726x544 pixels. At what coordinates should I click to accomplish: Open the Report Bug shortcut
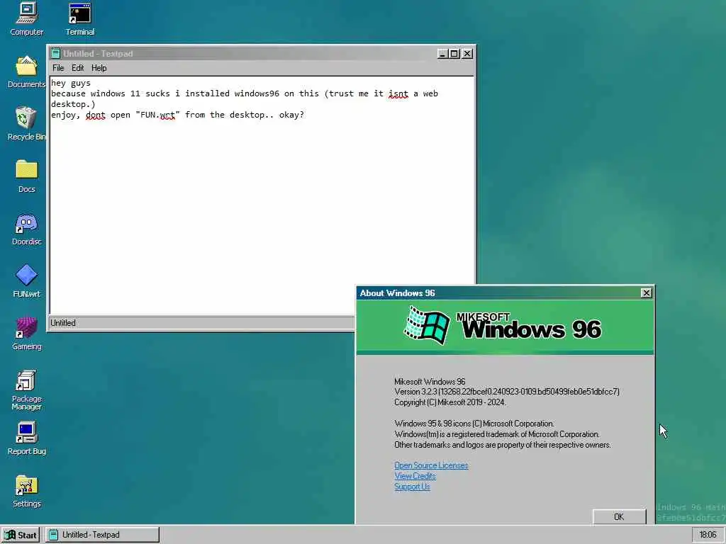tap(26, 438)
